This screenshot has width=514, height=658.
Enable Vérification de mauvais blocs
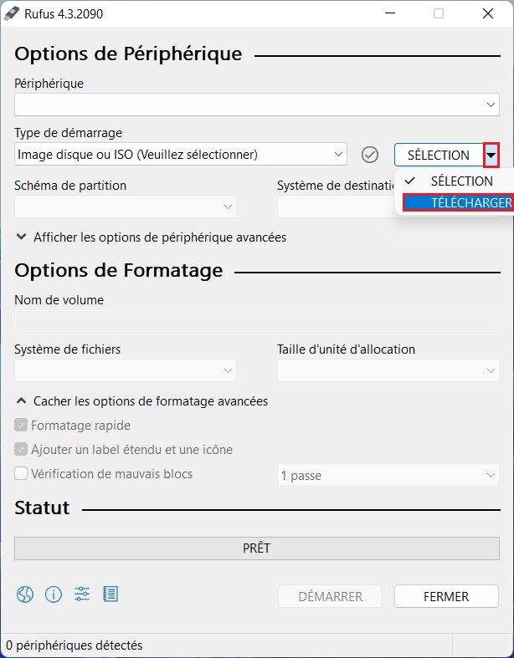pos(21,474)
